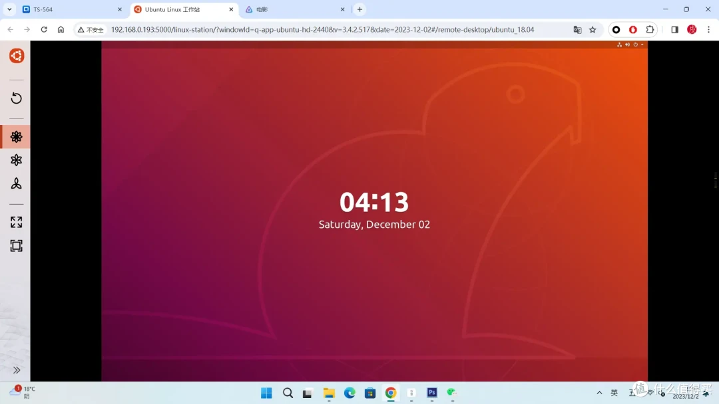Expand the sidebar with the double chevron
The image size is (719, 404).
(x=17, y=370)
